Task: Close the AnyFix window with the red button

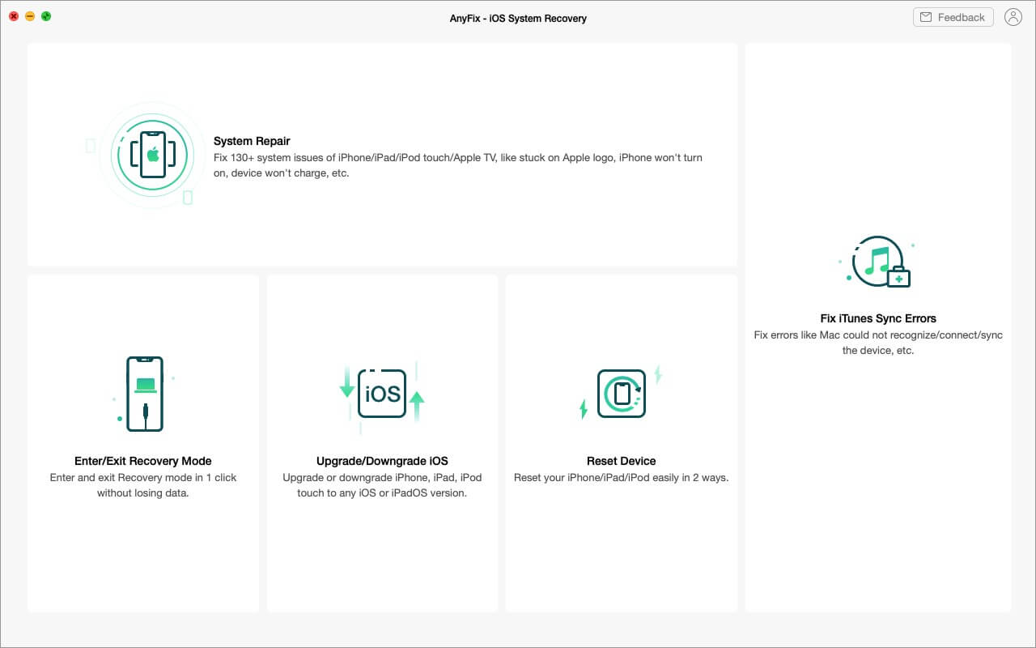Action: (x=14, y=16)
